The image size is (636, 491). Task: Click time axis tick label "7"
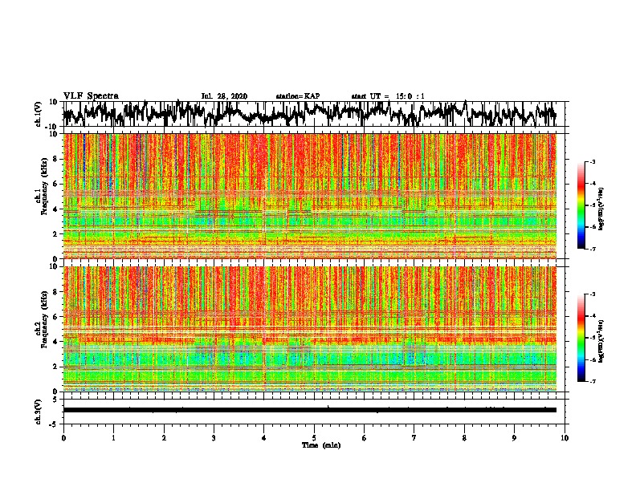coord(414,438)
